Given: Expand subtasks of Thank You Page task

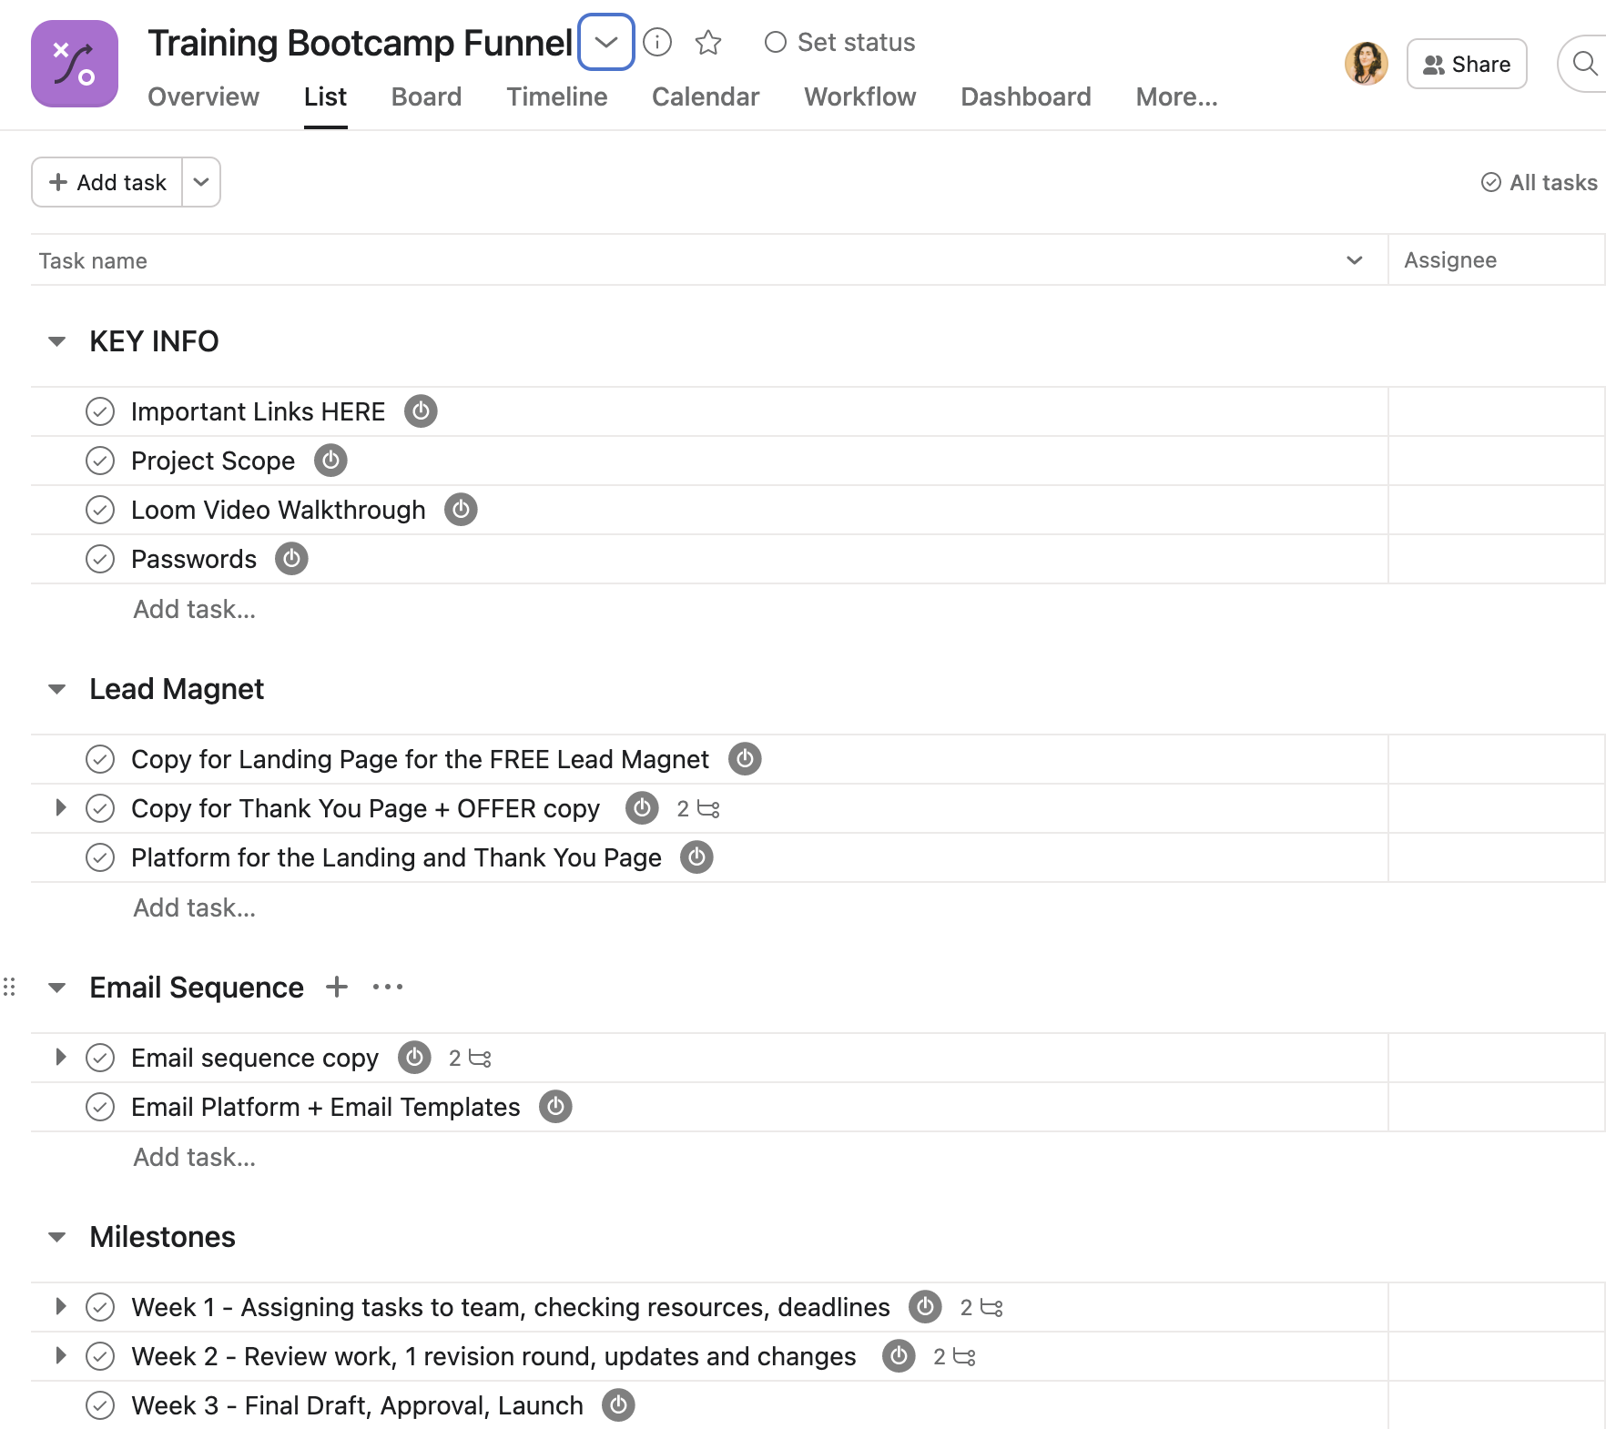Looking at the screenshot, I should tap(60, 807).
